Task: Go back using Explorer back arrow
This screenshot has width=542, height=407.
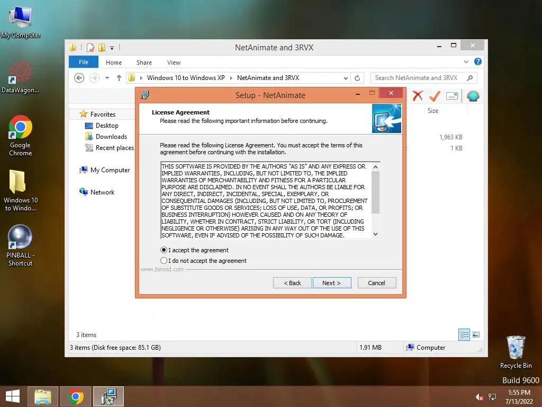Action: click(x=79, y=78)
